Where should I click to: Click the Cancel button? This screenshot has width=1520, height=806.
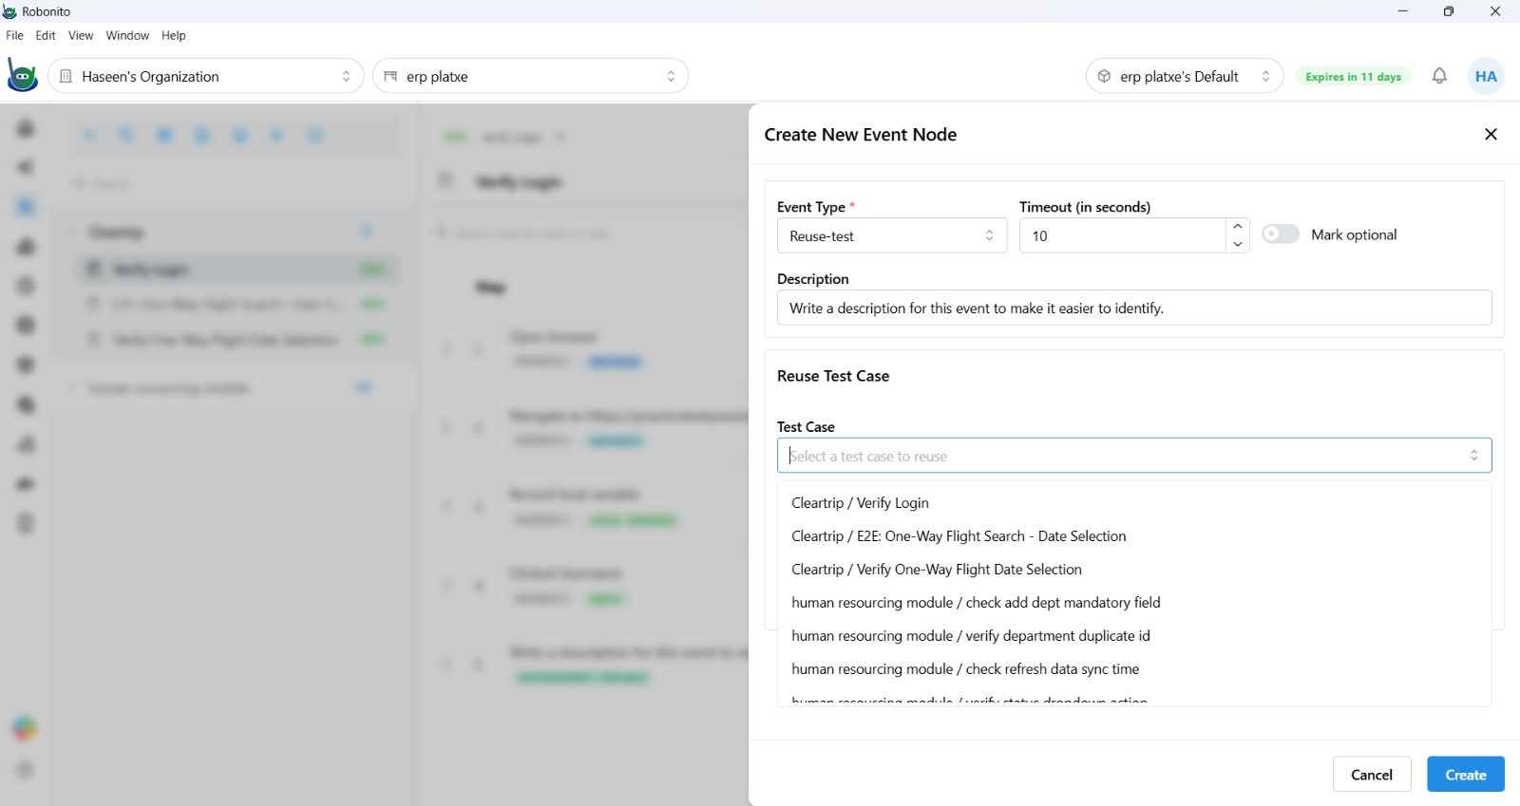click(x=1371, y=775)
